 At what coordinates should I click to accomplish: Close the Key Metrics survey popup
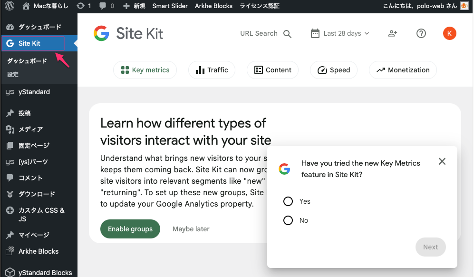(x=442, y=161)
